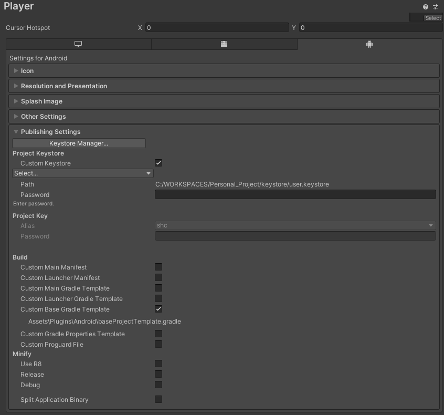The image size is (444, 415).
Task: Enable Custom Launcher Manifest checkbox
Action: 158,277
